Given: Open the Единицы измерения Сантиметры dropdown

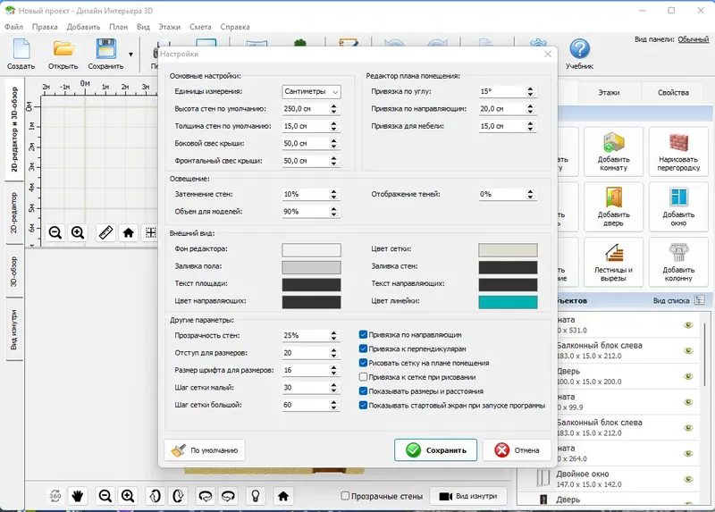Looking at the screenshot, I should click(311, 92).
